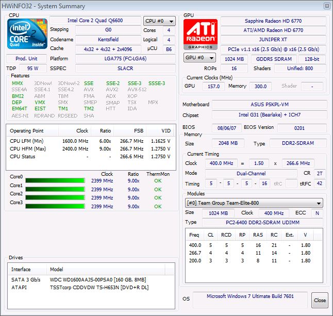Screen dimensions: 333x316
Task: Click the Sapphire Radeon HD 6770 field
Action: [273, 21]
